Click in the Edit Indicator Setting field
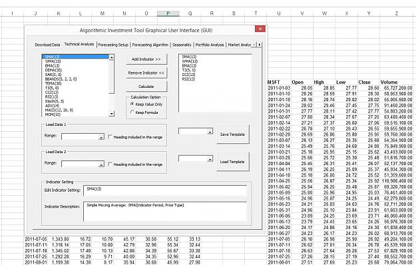This screenshot has width=416, height=265. pos(165,190)
